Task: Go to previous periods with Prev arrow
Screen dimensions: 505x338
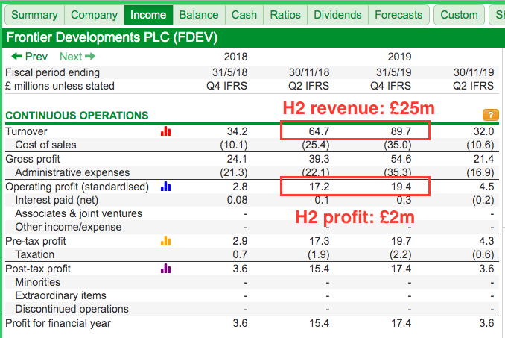Action: point(29,57)
